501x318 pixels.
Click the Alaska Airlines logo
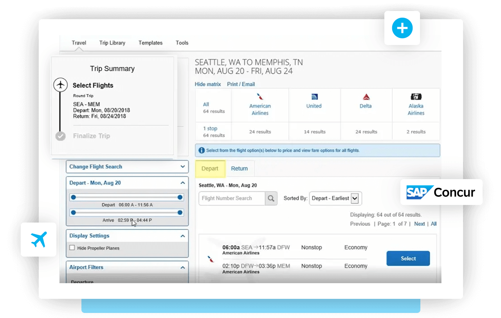point(416,97)
